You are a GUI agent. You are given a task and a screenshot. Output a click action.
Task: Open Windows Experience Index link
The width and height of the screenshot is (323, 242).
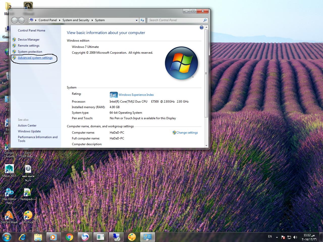(x=136, y=95)
